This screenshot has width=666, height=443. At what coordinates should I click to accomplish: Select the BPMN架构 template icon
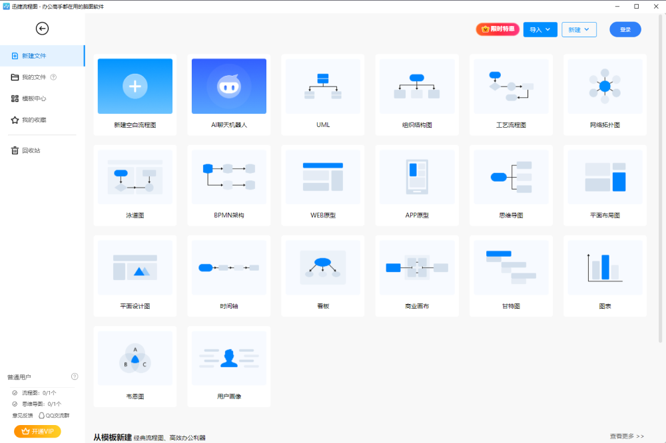229,176
